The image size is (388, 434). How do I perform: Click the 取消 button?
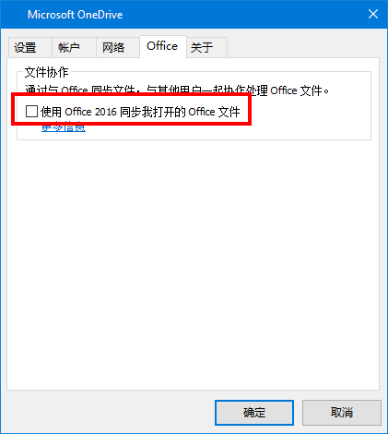[342, 413]
